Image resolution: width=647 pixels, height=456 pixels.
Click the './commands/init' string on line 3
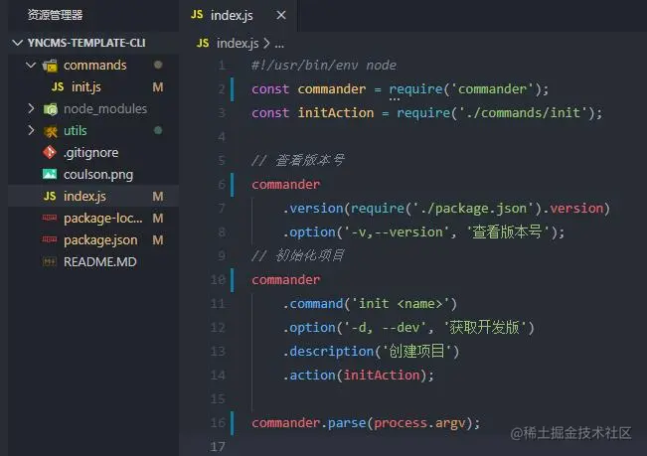coord(523,113)
